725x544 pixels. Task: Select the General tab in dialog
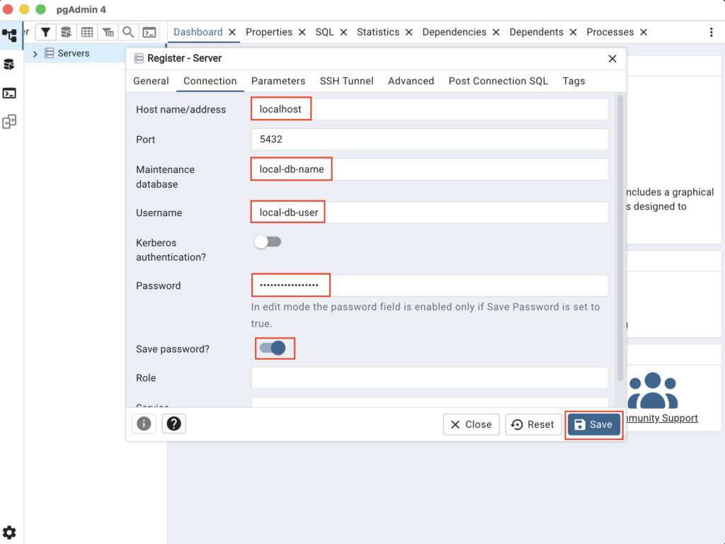click(x=151, y=81)
